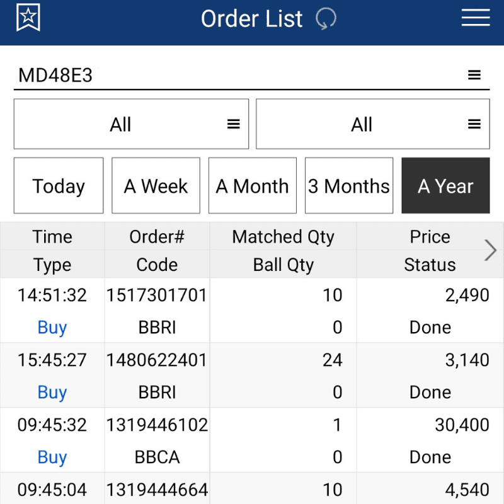This screenshot has width=504, height=504.
Task: Select the 15:45:27 BBRI order row
Action: tap(252, 375)
